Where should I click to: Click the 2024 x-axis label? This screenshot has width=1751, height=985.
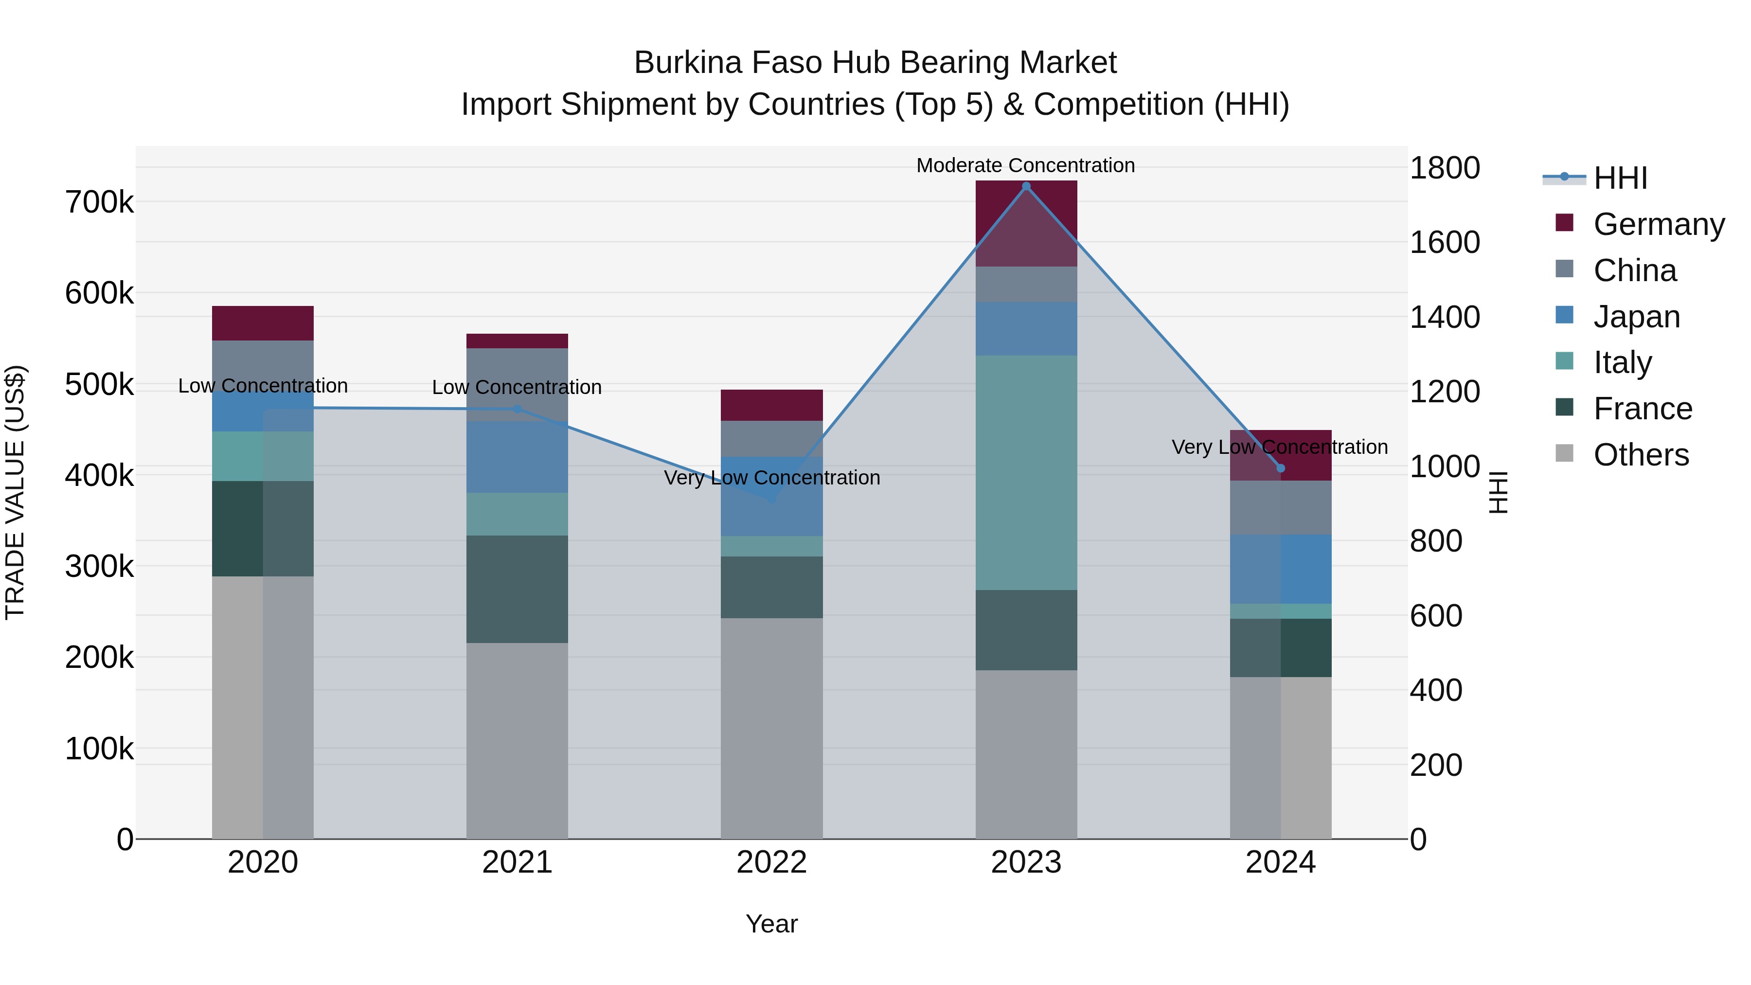(1281, 862)
